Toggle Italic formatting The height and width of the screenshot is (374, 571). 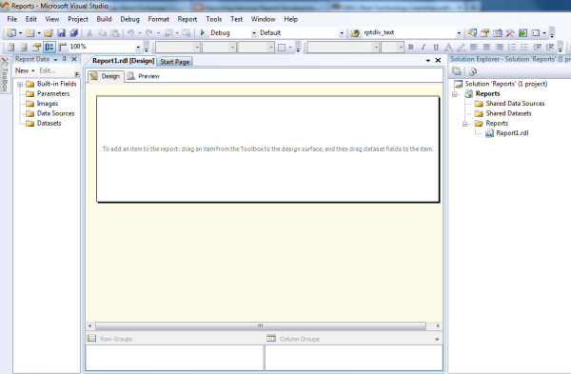pos(423,47)
